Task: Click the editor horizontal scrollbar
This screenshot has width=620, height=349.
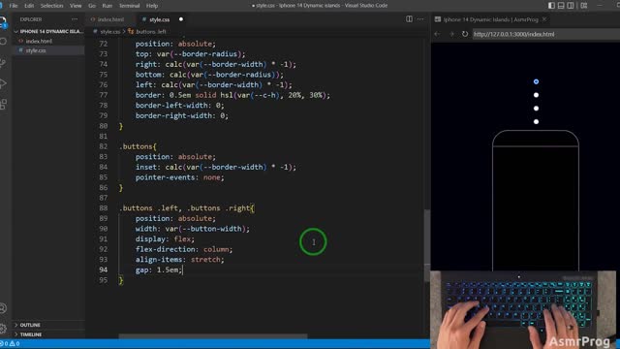Action: (213, 336)
